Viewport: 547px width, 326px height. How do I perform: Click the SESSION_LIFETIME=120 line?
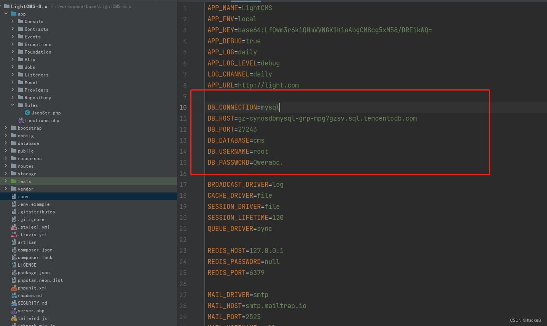246,218
